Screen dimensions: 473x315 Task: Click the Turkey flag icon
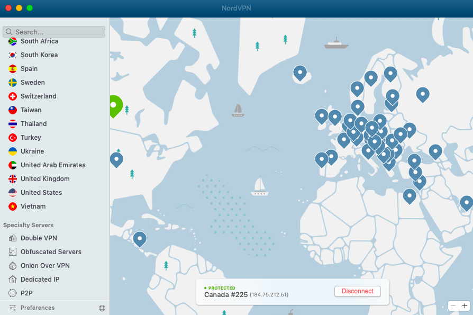click(13, 138)
